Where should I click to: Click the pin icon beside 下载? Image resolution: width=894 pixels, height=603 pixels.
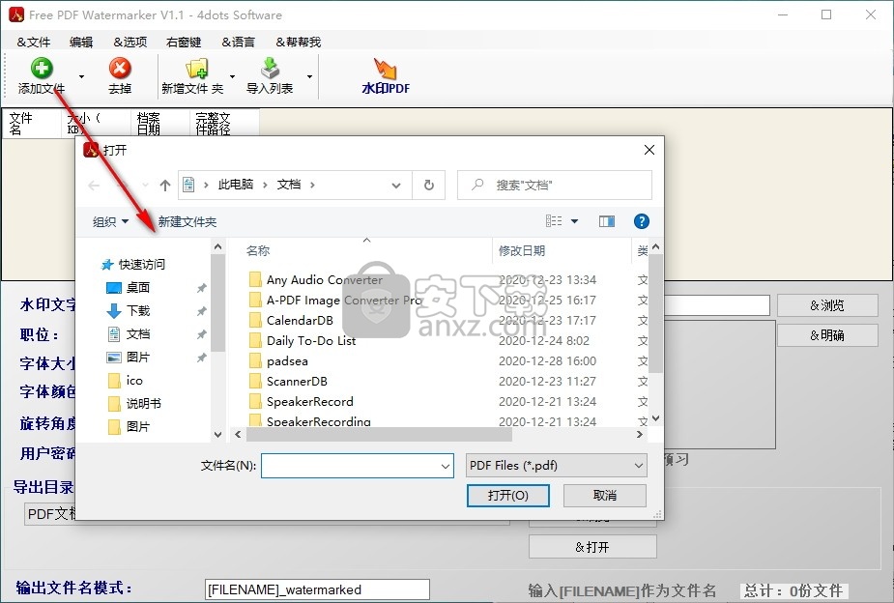pyautogui.click(x=201, y=311)
